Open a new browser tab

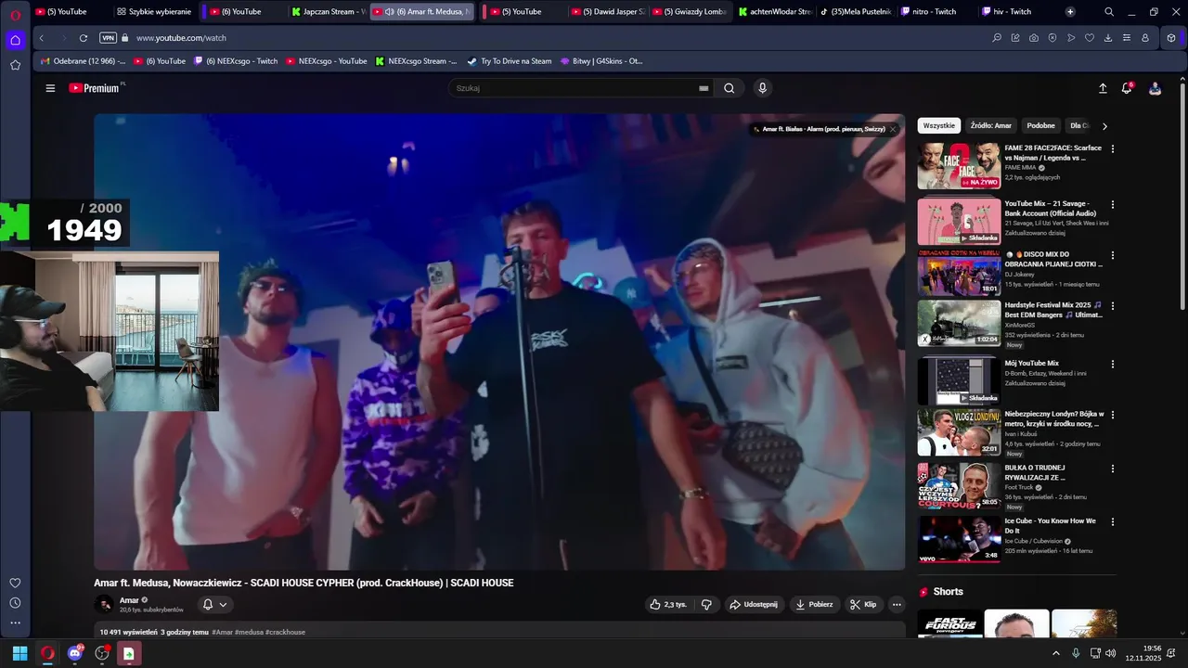[1070, 12]
